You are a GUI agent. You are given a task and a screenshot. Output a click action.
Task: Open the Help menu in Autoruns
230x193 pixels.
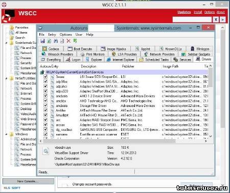click(89, 35)
